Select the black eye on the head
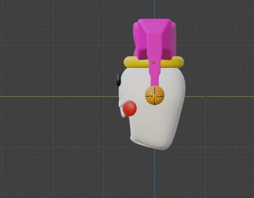 [119, 80]
